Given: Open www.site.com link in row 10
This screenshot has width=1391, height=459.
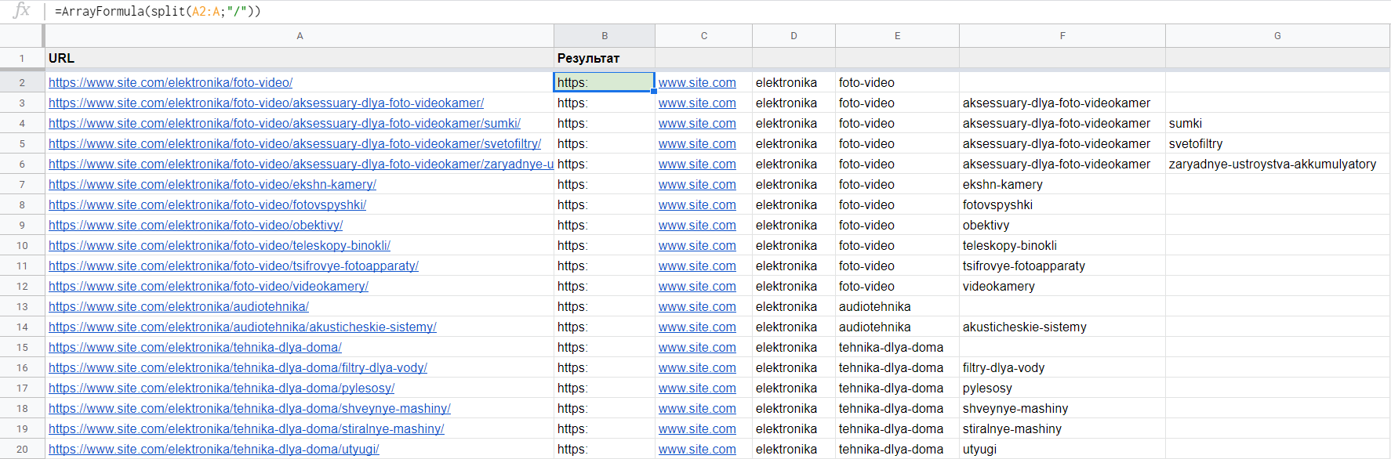Looking at the screenshot, I should (697, 245).
